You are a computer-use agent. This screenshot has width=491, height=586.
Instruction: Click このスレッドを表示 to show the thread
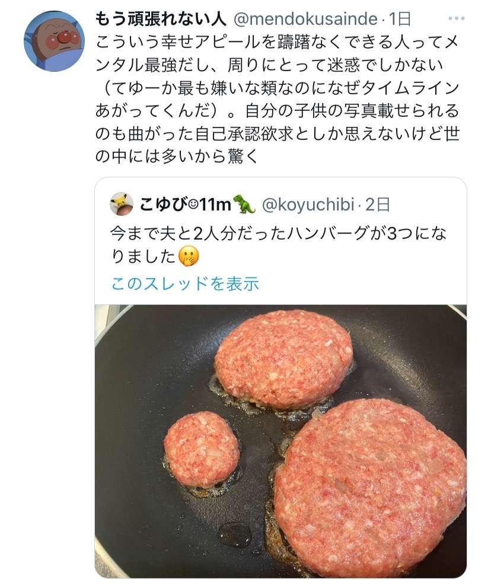pyautogui.click(x=185, y=284)
